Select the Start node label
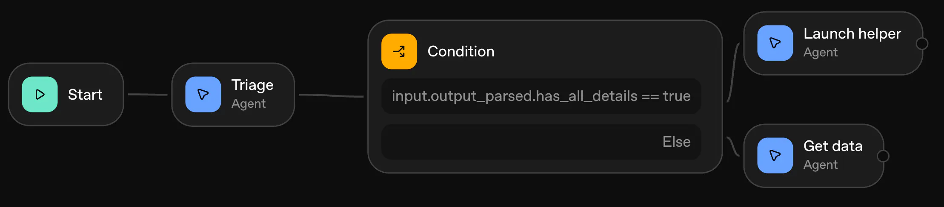 click(85, 95)
